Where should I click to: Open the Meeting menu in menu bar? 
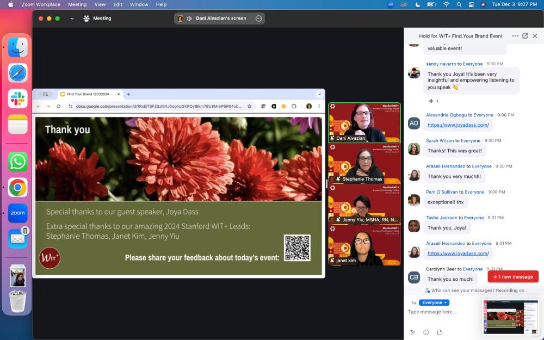(x=77, y=4)
